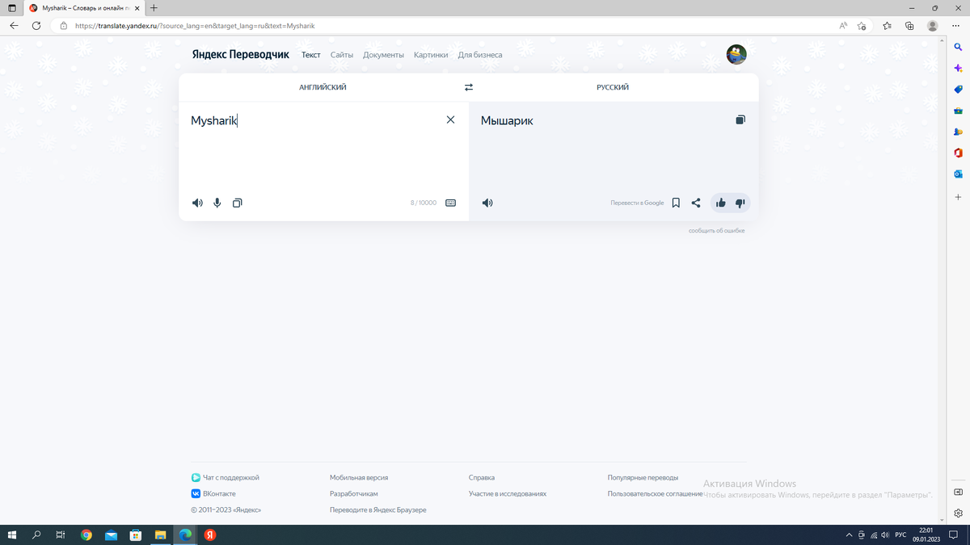This screenshot has height=545, width=970.
Task: Toggle РУС keyboard language in tray
Action: tap(900, 535)
